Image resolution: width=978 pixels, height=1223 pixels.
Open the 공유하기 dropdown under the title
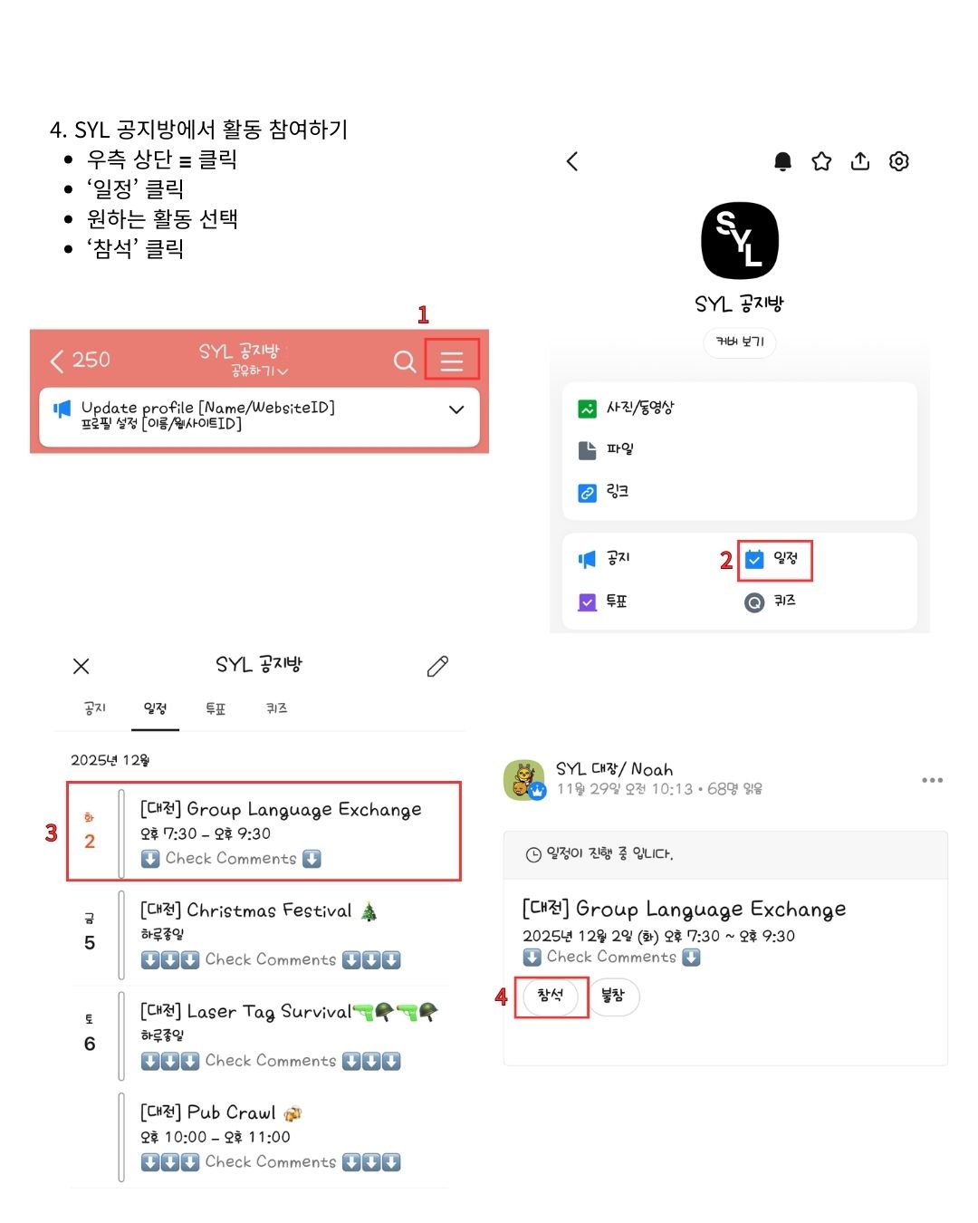click(259, 371)
